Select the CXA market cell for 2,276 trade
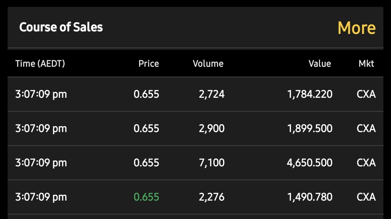This screenshot has width=391, height=219. [x=366, y=197]
